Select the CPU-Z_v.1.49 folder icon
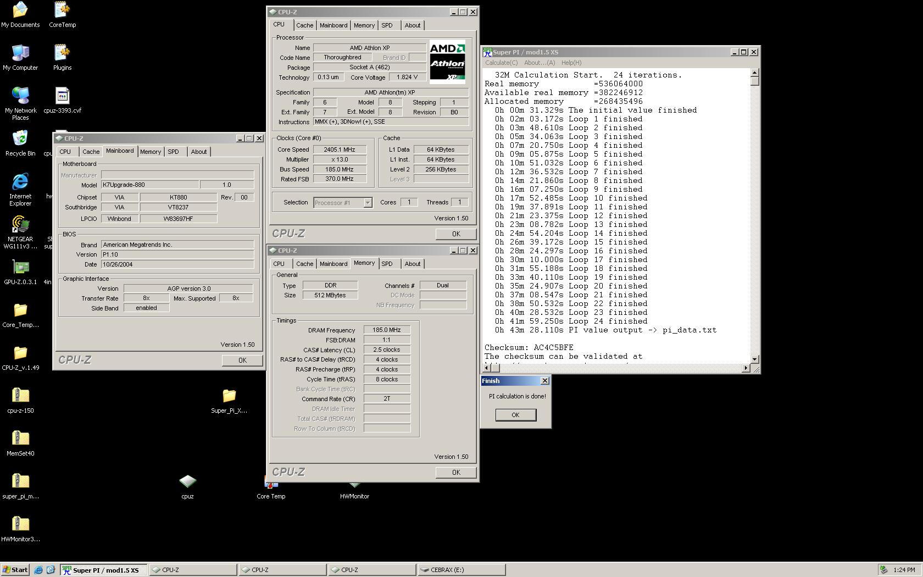Viewport: 923px width, 577px height. click(20, 358)
